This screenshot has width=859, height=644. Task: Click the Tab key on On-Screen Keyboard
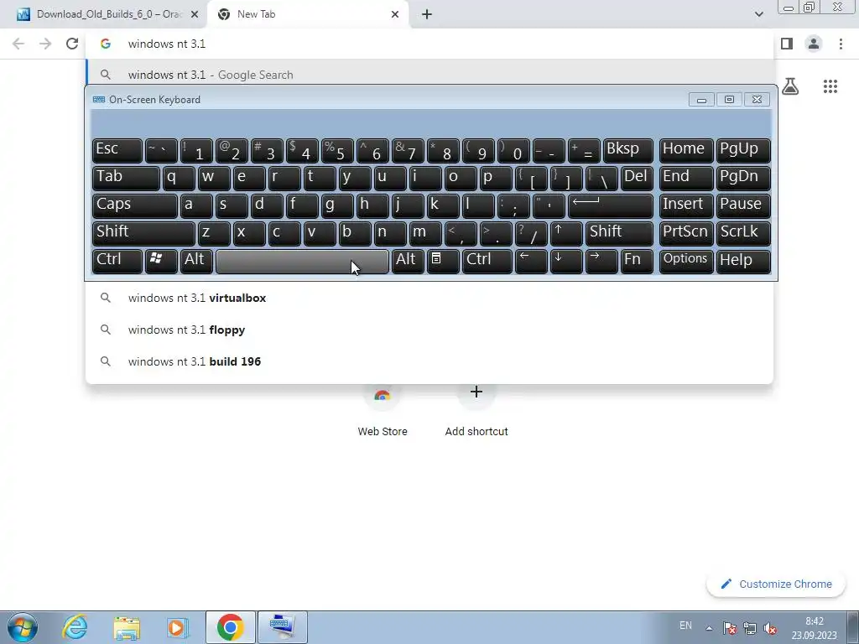pos(126,178)
